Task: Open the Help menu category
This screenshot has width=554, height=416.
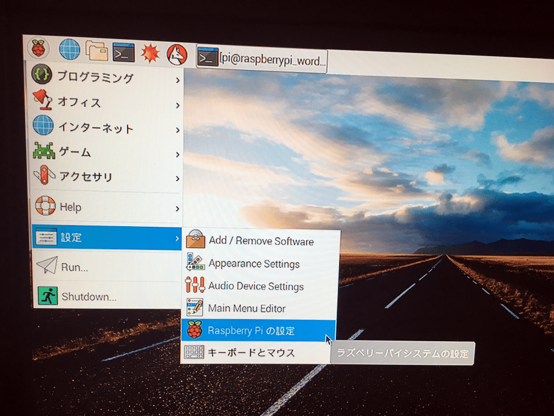Action: (107, 206)
